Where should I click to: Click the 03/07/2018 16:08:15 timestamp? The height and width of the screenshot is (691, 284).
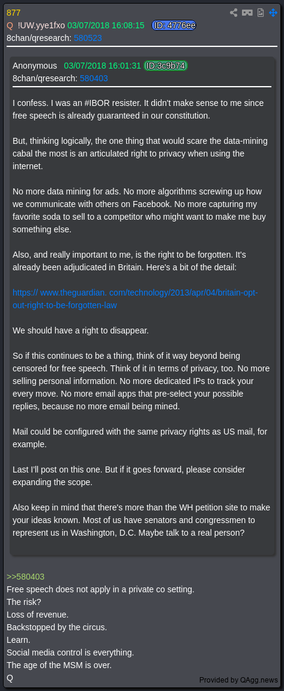(106, 25)
